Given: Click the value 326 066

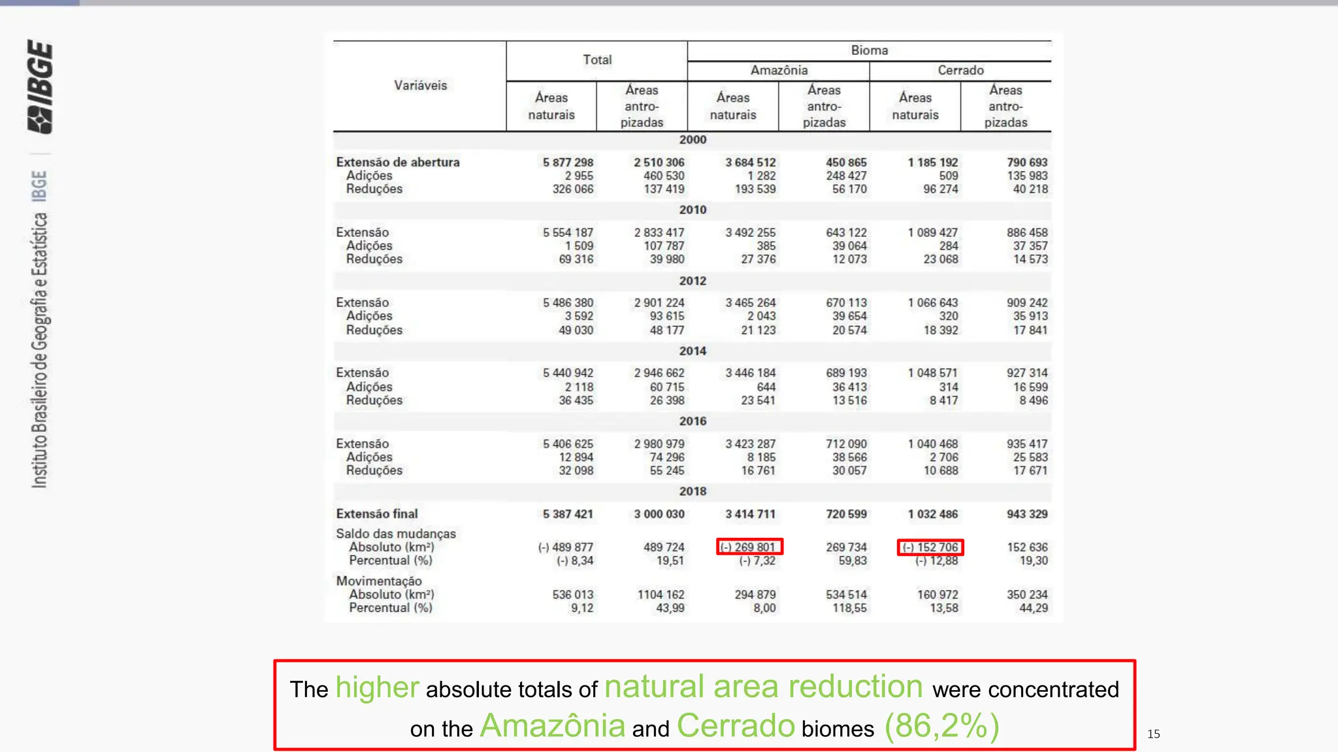Looking at the screenshot, I should point(573,189).
